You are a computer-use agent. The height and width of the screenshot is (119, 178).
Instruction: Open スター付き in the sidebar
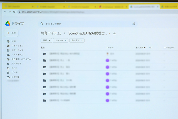[16, 64]
